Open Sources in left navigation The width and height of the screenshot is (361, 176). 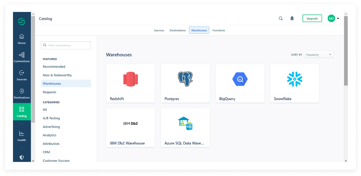tap(22, 76)
